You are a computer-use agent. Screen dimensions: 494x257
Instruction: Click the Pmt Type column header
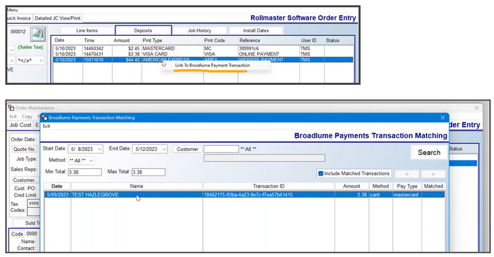pyautogui.click(x=152, y=40)
